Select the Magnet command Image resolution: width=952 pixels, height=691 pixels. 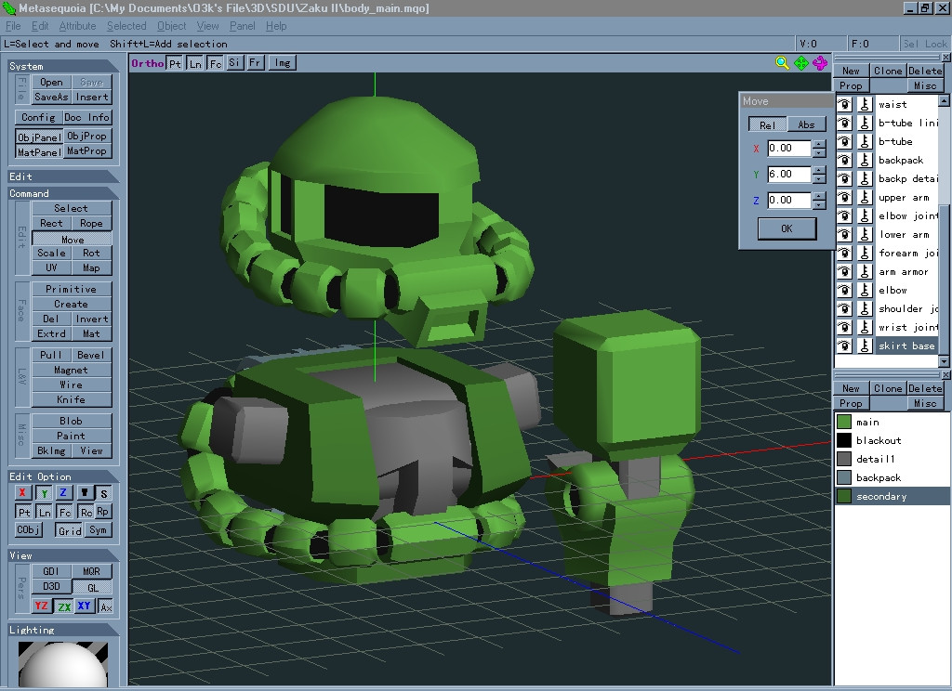[71, 370]
